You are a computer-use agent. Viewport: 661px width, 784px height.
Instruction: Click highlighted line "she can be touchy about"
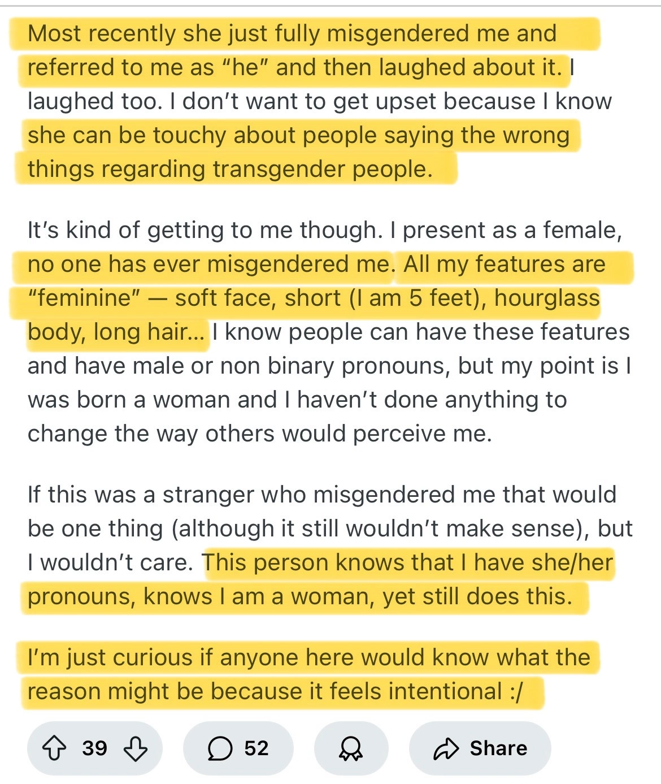tap(298, 136)
